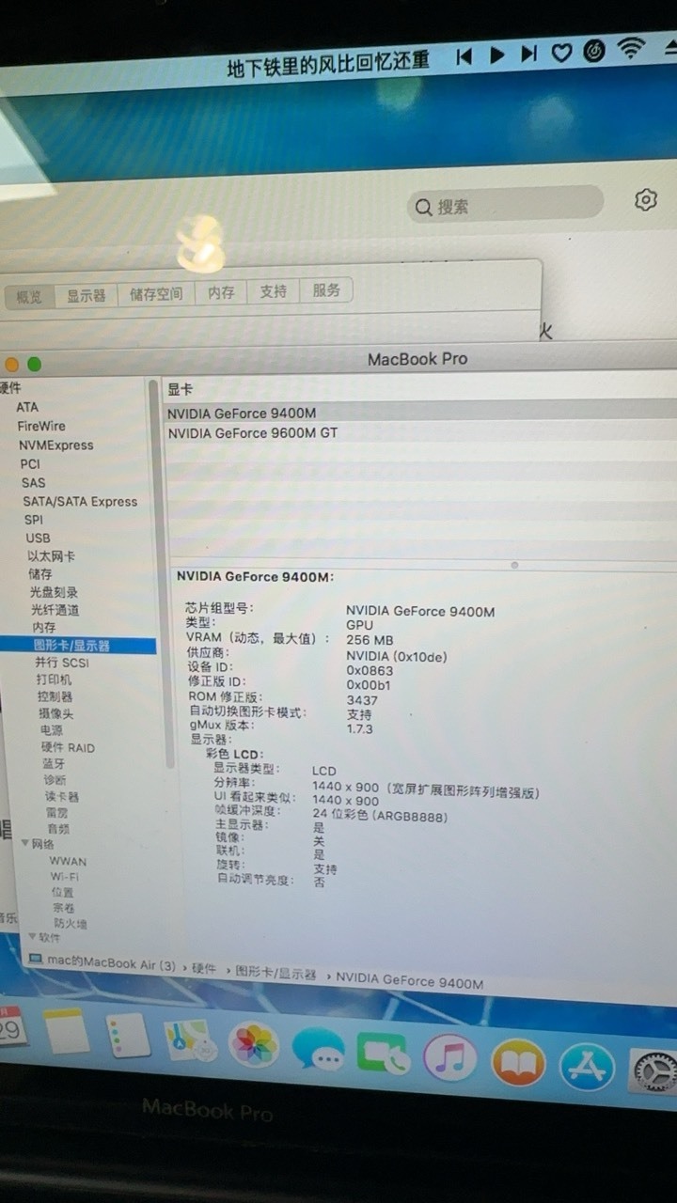Screen dimensions: 677x1203
Task: Select 摄像头 in the sidebar
Action: [x=56, y=713]
